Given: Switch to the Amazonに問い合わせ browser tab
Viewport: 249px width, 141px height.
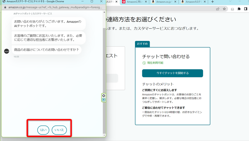Looking at the screenshot, I should 135,2.
